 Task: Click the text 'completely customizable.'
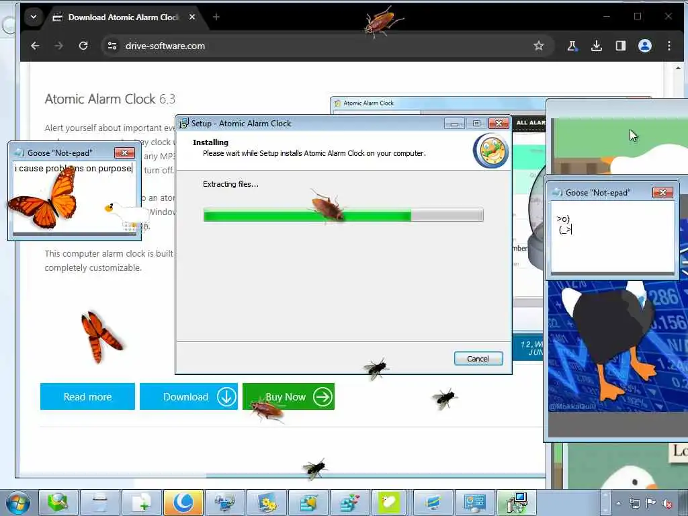pos(93,267)
